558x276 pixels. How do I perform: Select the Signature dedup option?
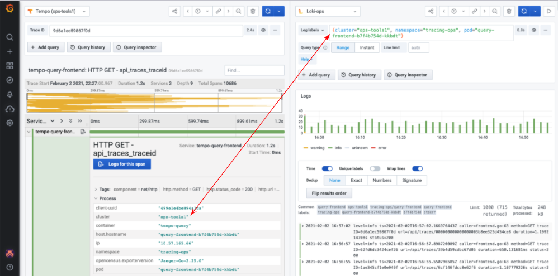[x=413, y=180]
